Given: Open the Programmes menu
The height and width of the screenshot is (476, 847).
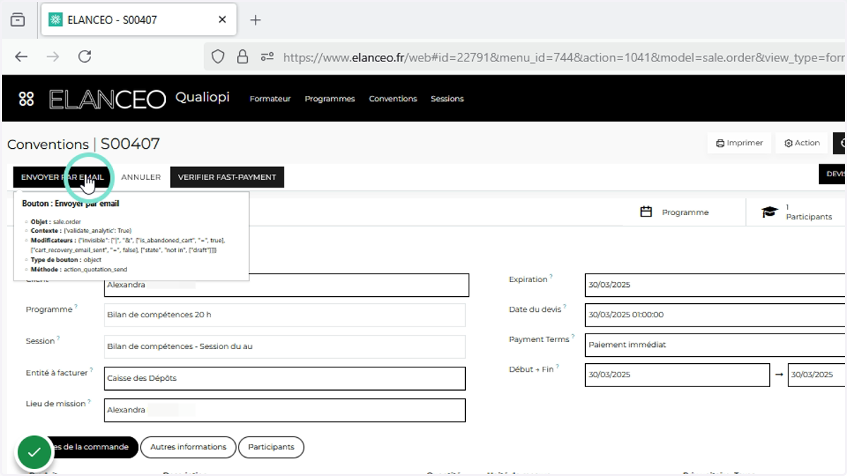Looking at the screenshot, I should click(x=330, y=99).
